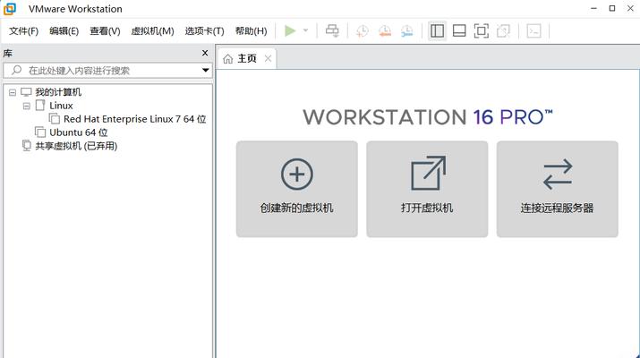640x358 pixels.
Task: Click the plus circle icon to create VM
Action: (297, 175)
